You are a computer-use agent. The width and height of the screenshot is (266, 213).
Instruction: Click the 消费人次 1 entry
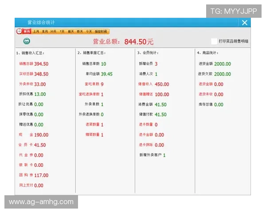point(148,74)
